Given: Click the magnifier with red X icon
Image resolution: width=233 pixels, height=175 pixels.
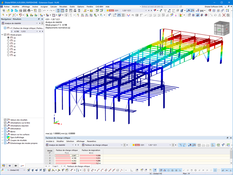Looking at the screenshot, I should [x=210, y=11].
